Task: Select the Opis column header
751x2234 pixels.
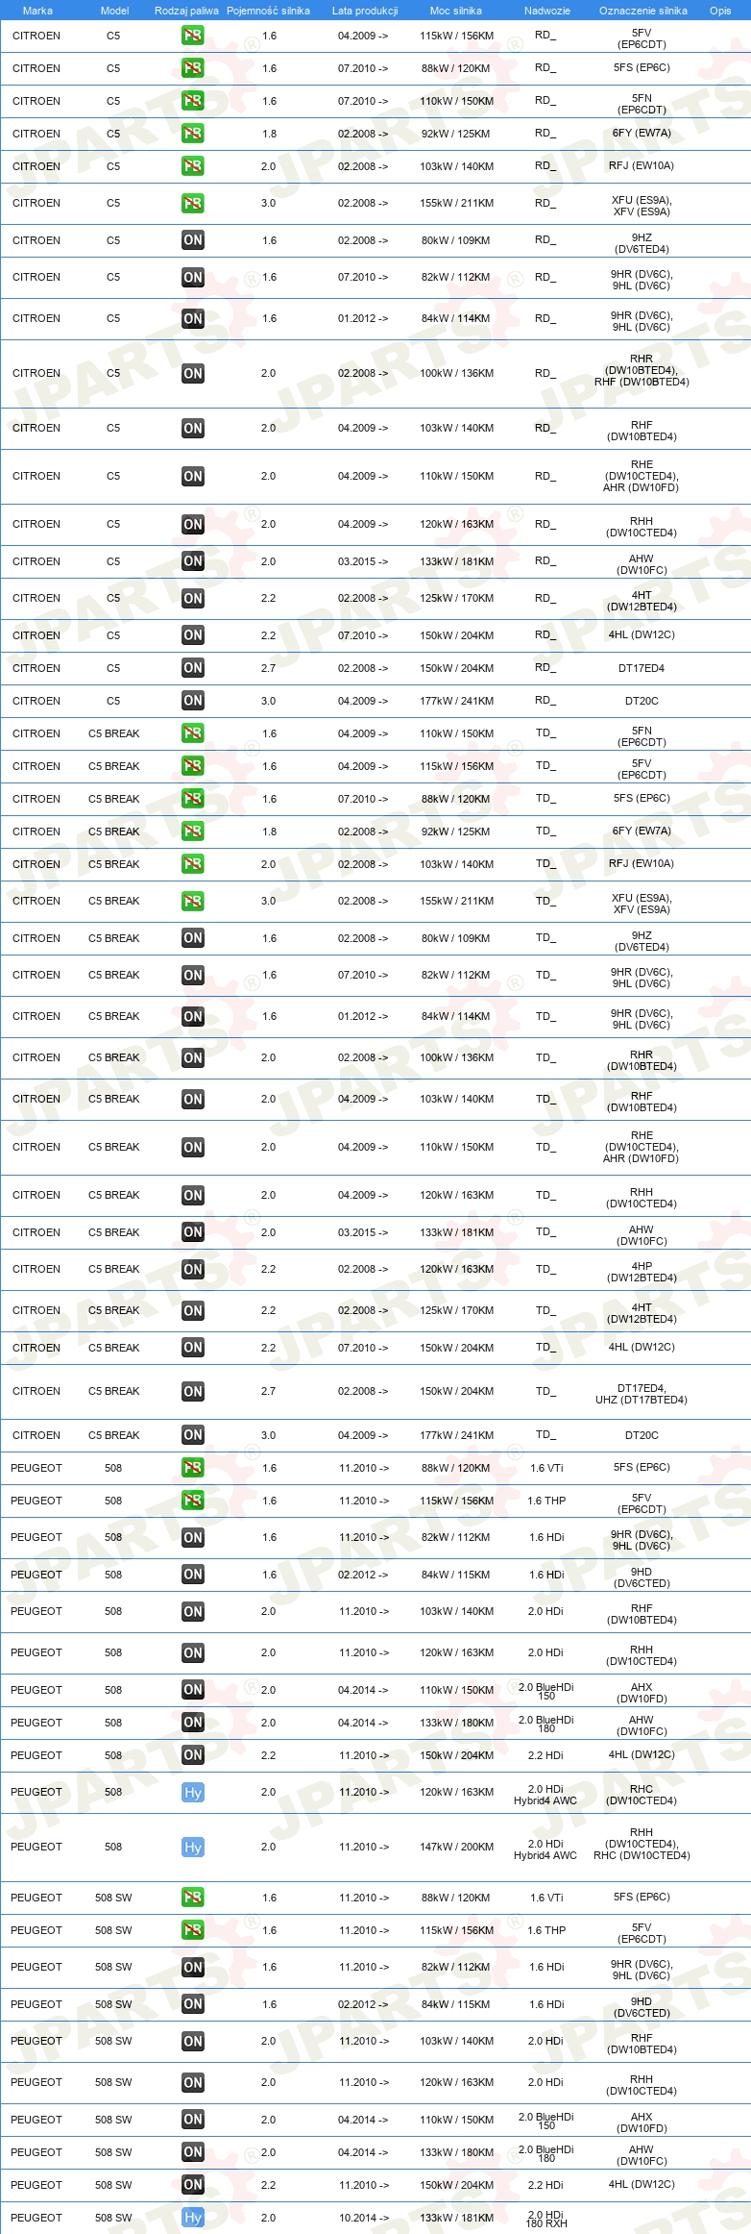Action: (720, 11)
